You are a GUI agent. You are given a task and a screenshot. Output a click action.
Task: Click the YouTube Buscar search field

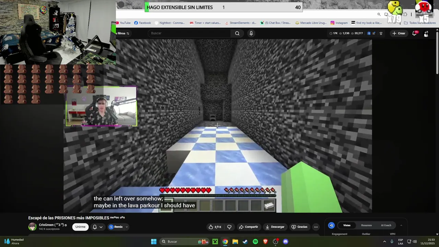click(x=189, y=33)
